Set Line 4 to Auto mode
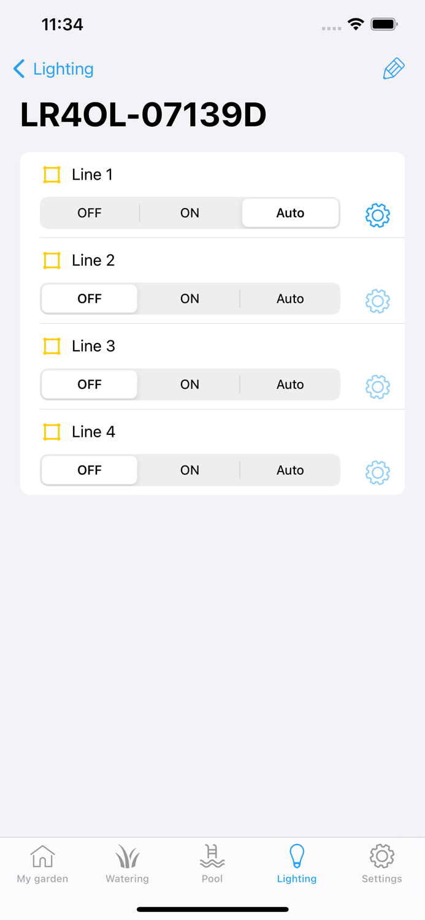The height and width of the screenshot is (920, 425). click(x=290, y=470)
